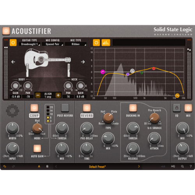The height and width of the screenshot is (195, 195).
Task: Toggle the Ducking In power button
Action: (133, 108)
